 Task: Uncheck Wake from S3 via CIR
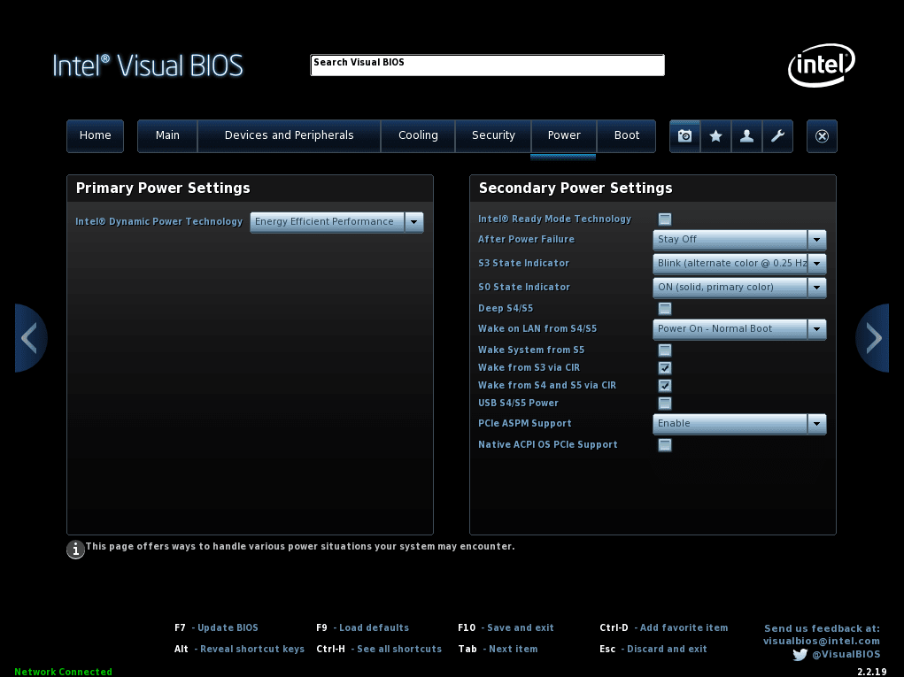(x=665, y=368)
